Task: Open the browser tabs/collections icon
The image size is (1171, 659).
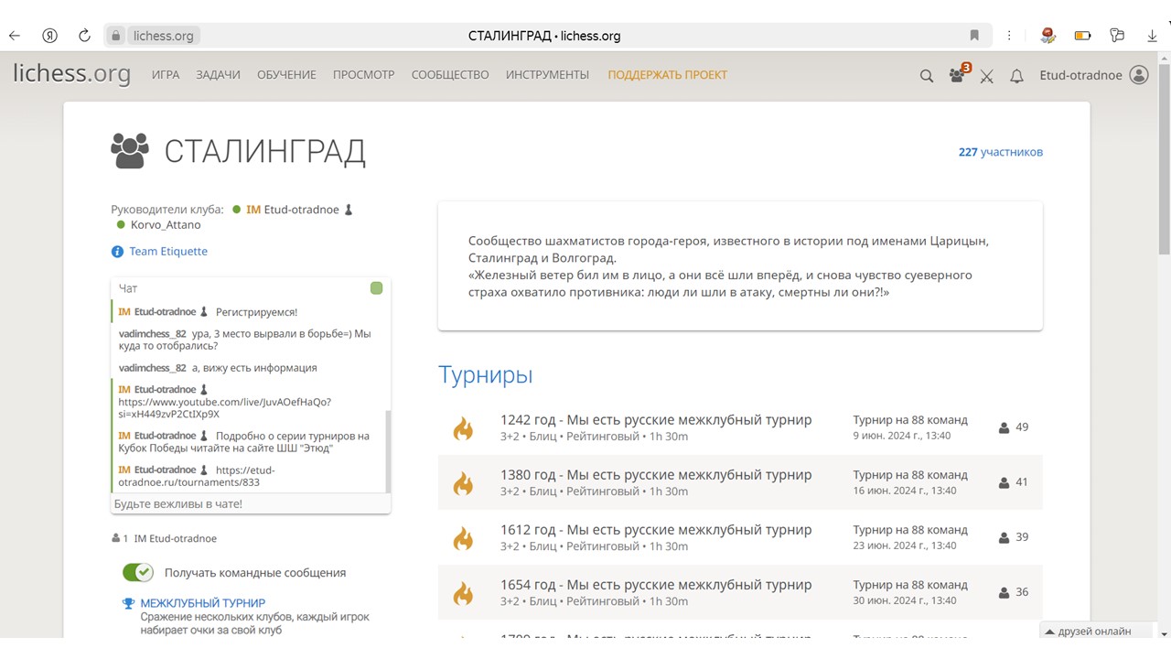Action: coord(1117,36)
